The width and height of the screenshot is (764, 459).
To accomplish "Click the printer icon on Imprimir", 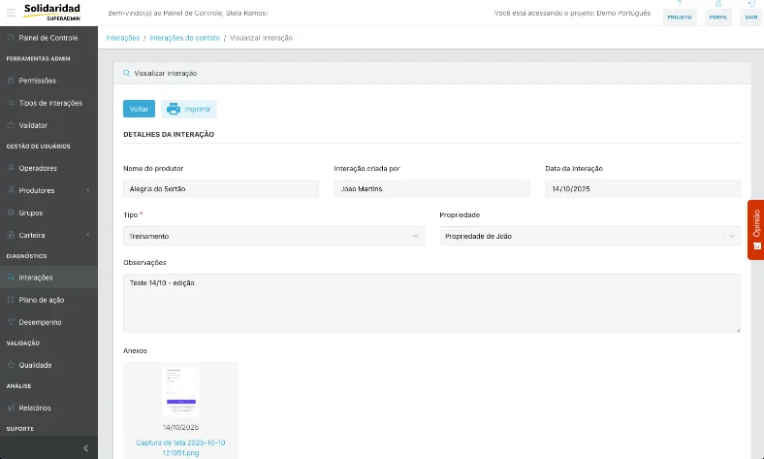I will [x=174, y=110].
